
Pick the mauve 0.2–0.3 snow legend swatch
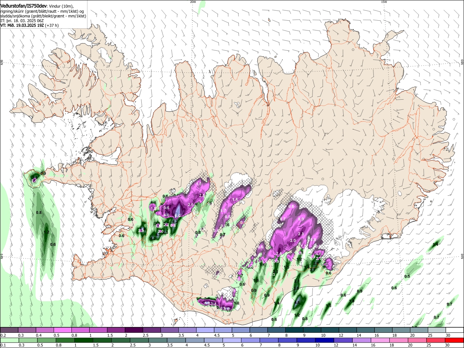[9, 330]
